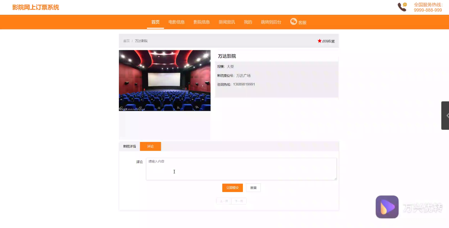Click the 万达影院 cinema title heading
The width and height of the screenshot is (449, 228).
227,56
